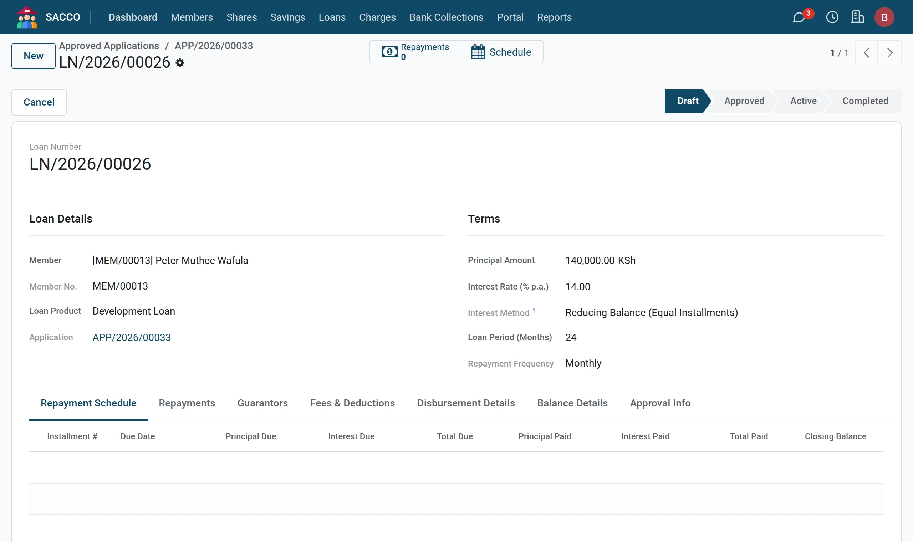Click the Due Date column header
The width and height of the screenshot is (913, 542).
[x=138, y=436]
